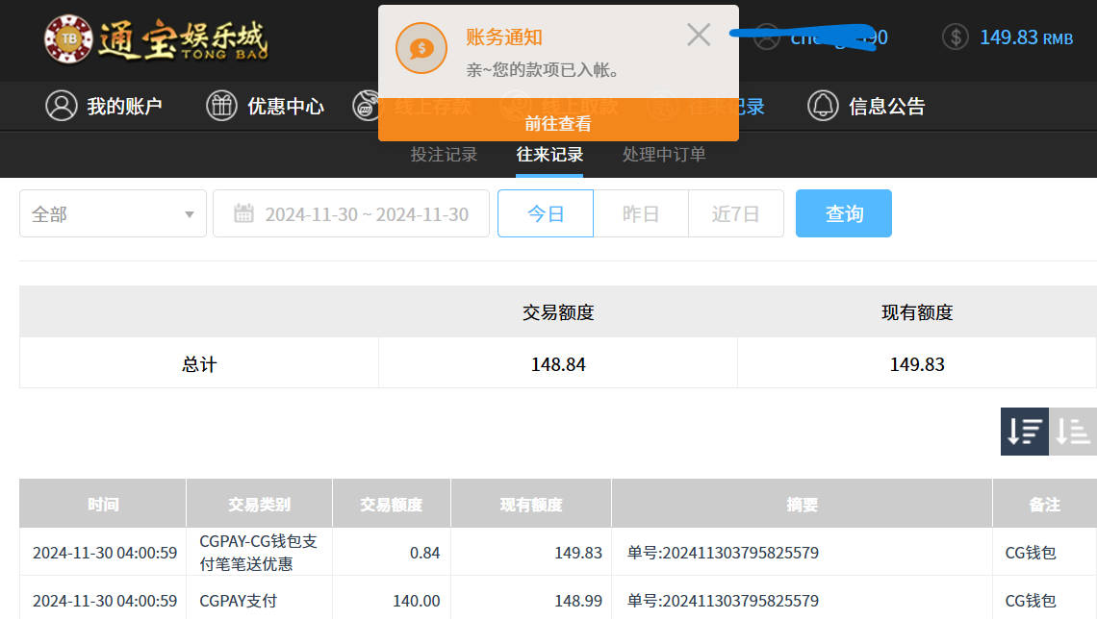Click the 查询 search button
This screenshot has height=619, width=1097.
[844, 213]
